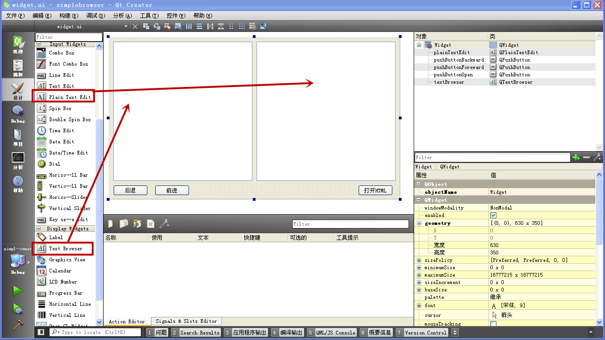Add dynamic property with the green plus

coord(576,157)
